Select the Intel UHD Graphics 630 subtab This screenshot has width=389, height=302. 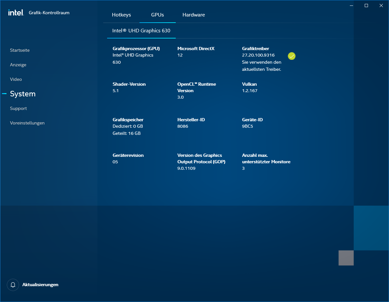pyautogui.click(x=141, y=31)
